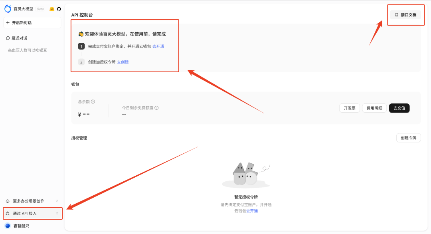This screenshot has width=431, height=234.
Task: Open the 接口文档 button
Action: 405,15
